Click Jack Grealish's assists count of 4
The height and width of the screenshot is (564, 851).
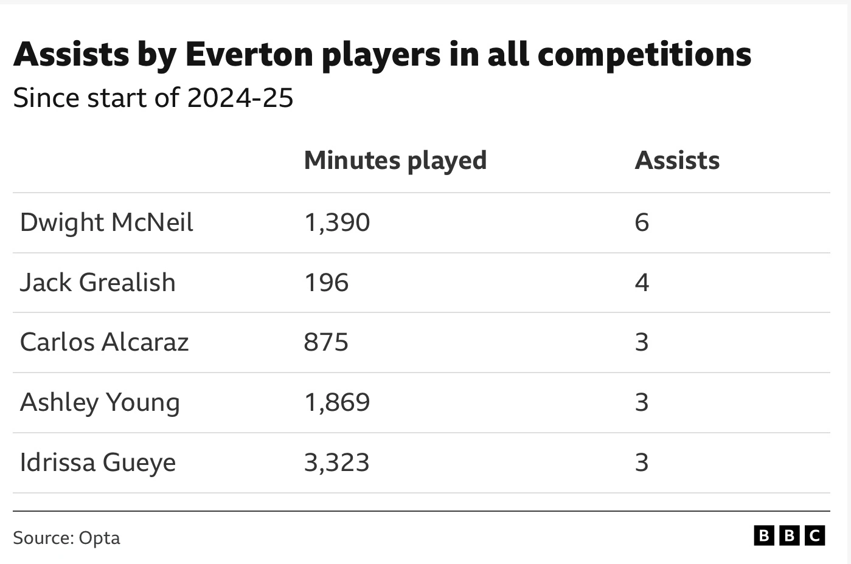coord(642,283)
